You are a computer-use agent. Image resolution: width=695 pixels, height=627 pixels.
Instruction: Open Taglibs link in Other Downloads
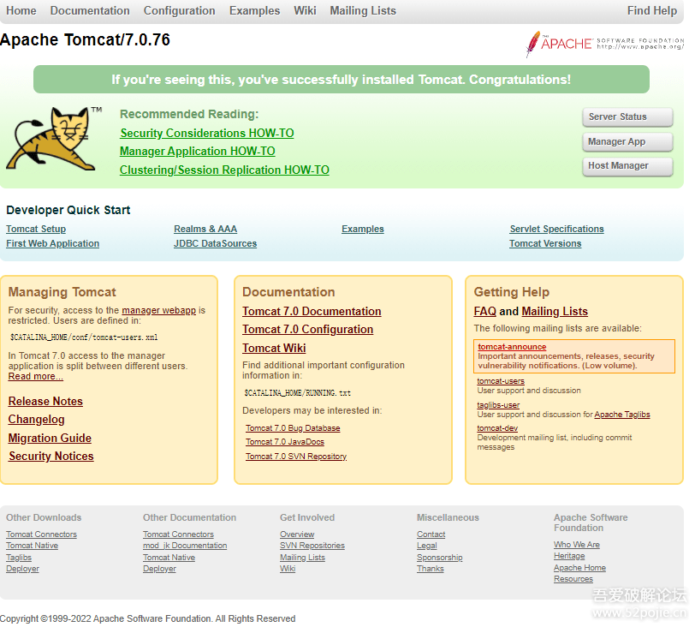click(x=19, y=558)
